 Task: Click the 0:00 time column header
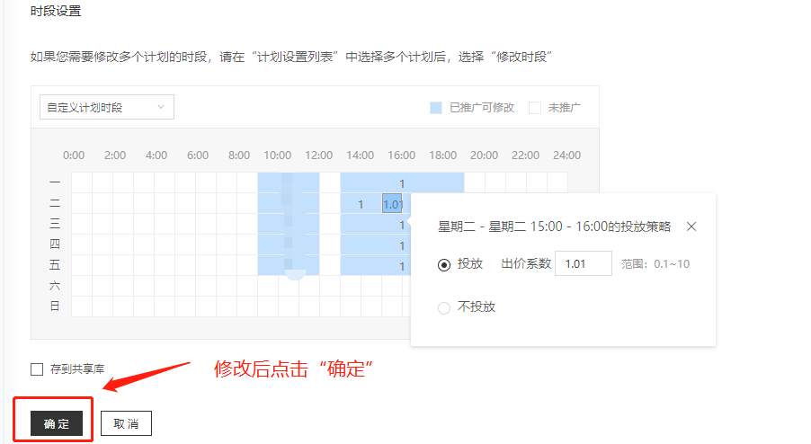(x=74, y=155)
